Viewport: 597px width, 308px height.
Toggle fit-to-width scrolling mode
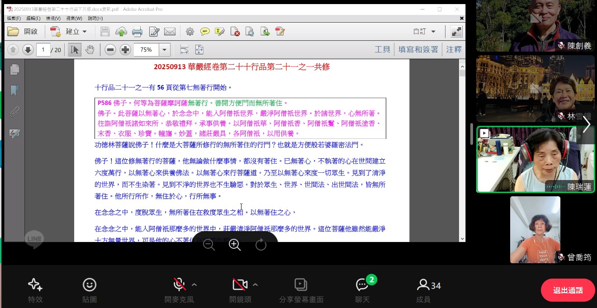click(x=184, y=50)
